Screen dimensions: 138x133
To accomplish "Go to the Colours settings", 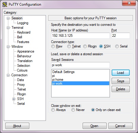I will pos(22,70).
